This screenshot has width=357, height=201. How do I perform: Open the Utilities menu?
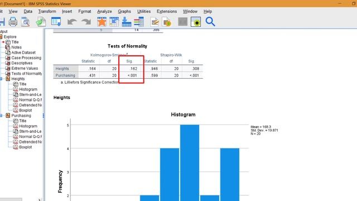pos(144,11)
